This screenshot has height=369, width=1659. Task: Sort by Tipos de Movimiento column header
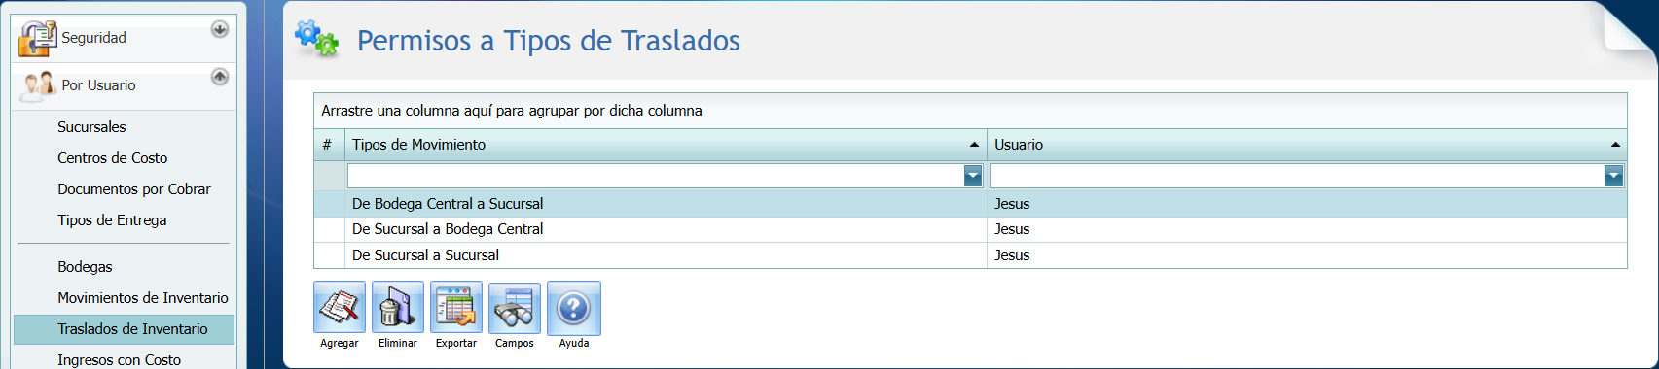click(666, 145)
